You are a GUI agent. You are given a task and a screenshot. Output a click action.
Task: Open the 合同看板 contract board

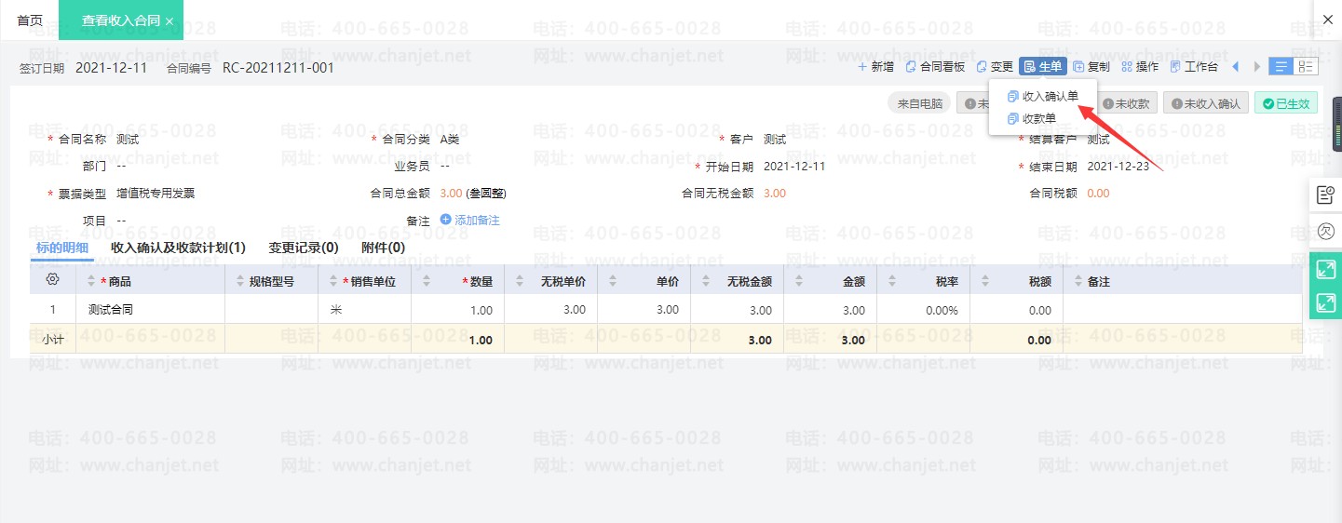[x=935, y=67]
